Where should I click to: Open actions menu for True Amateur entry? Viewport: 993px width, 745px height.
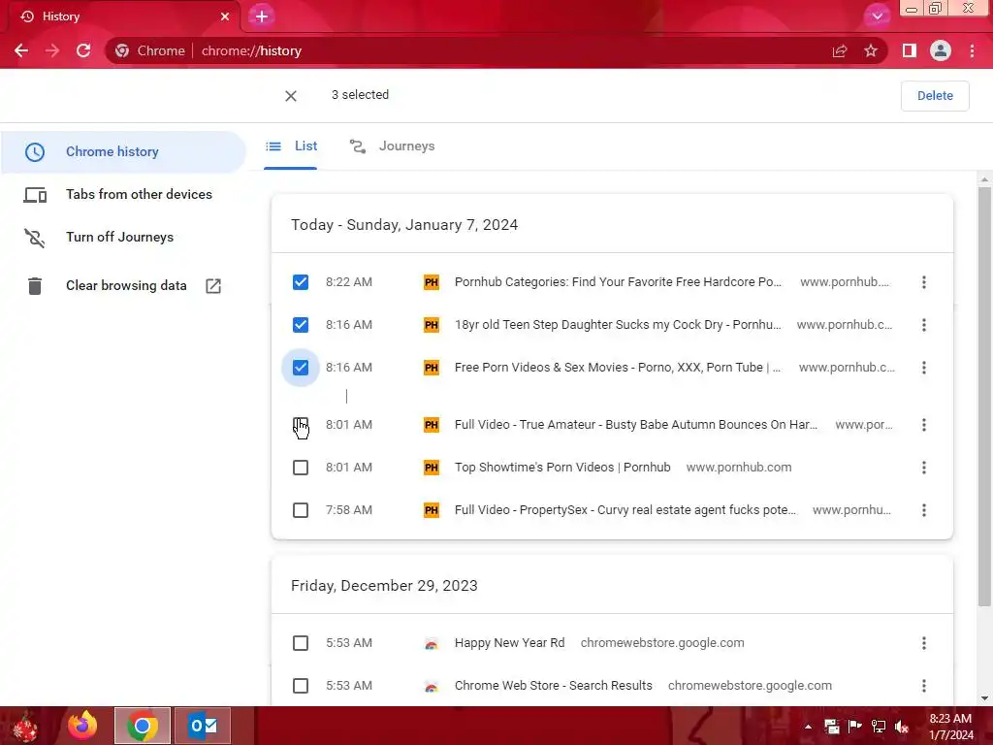click(924, 425)
